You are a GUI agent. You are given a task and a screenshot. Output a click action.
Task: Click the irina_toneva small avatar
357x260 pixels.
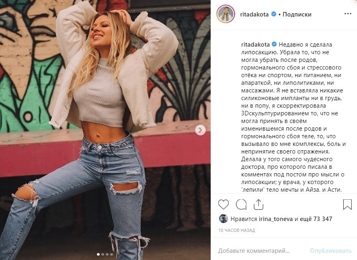(x=224, y=219)
